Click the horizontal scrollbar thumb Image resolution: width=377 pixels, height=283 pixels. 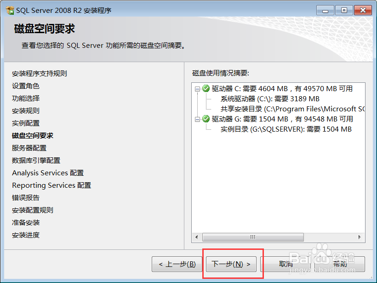(253, 237)
